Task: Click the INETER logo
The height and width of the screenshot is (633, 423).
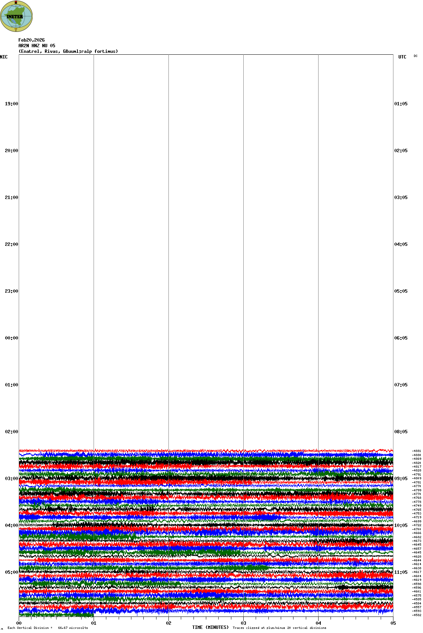Action: click(16, 16)
